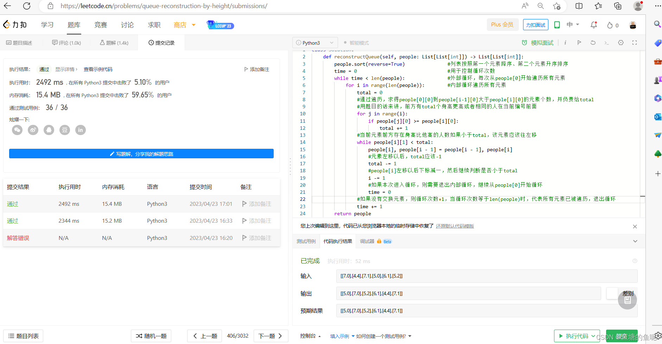Share result to WeChat
This screenshot has width=662, height=344.
pos(17,130)
